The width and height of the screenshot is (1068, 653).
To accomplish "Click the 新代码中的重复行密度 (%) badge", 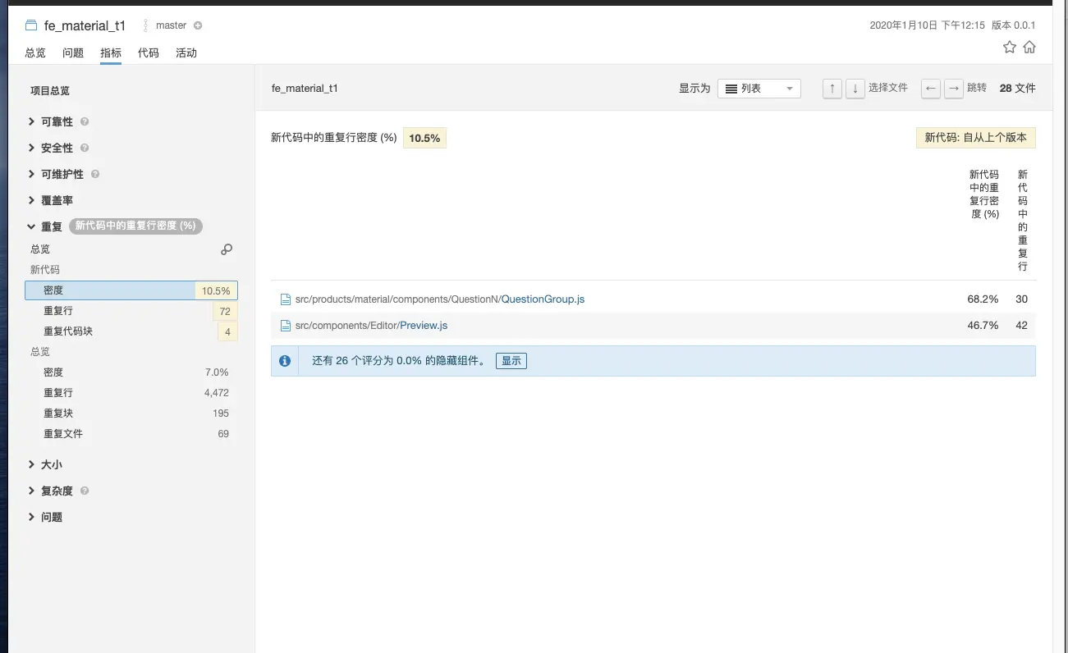I will (x=135, y=226).
